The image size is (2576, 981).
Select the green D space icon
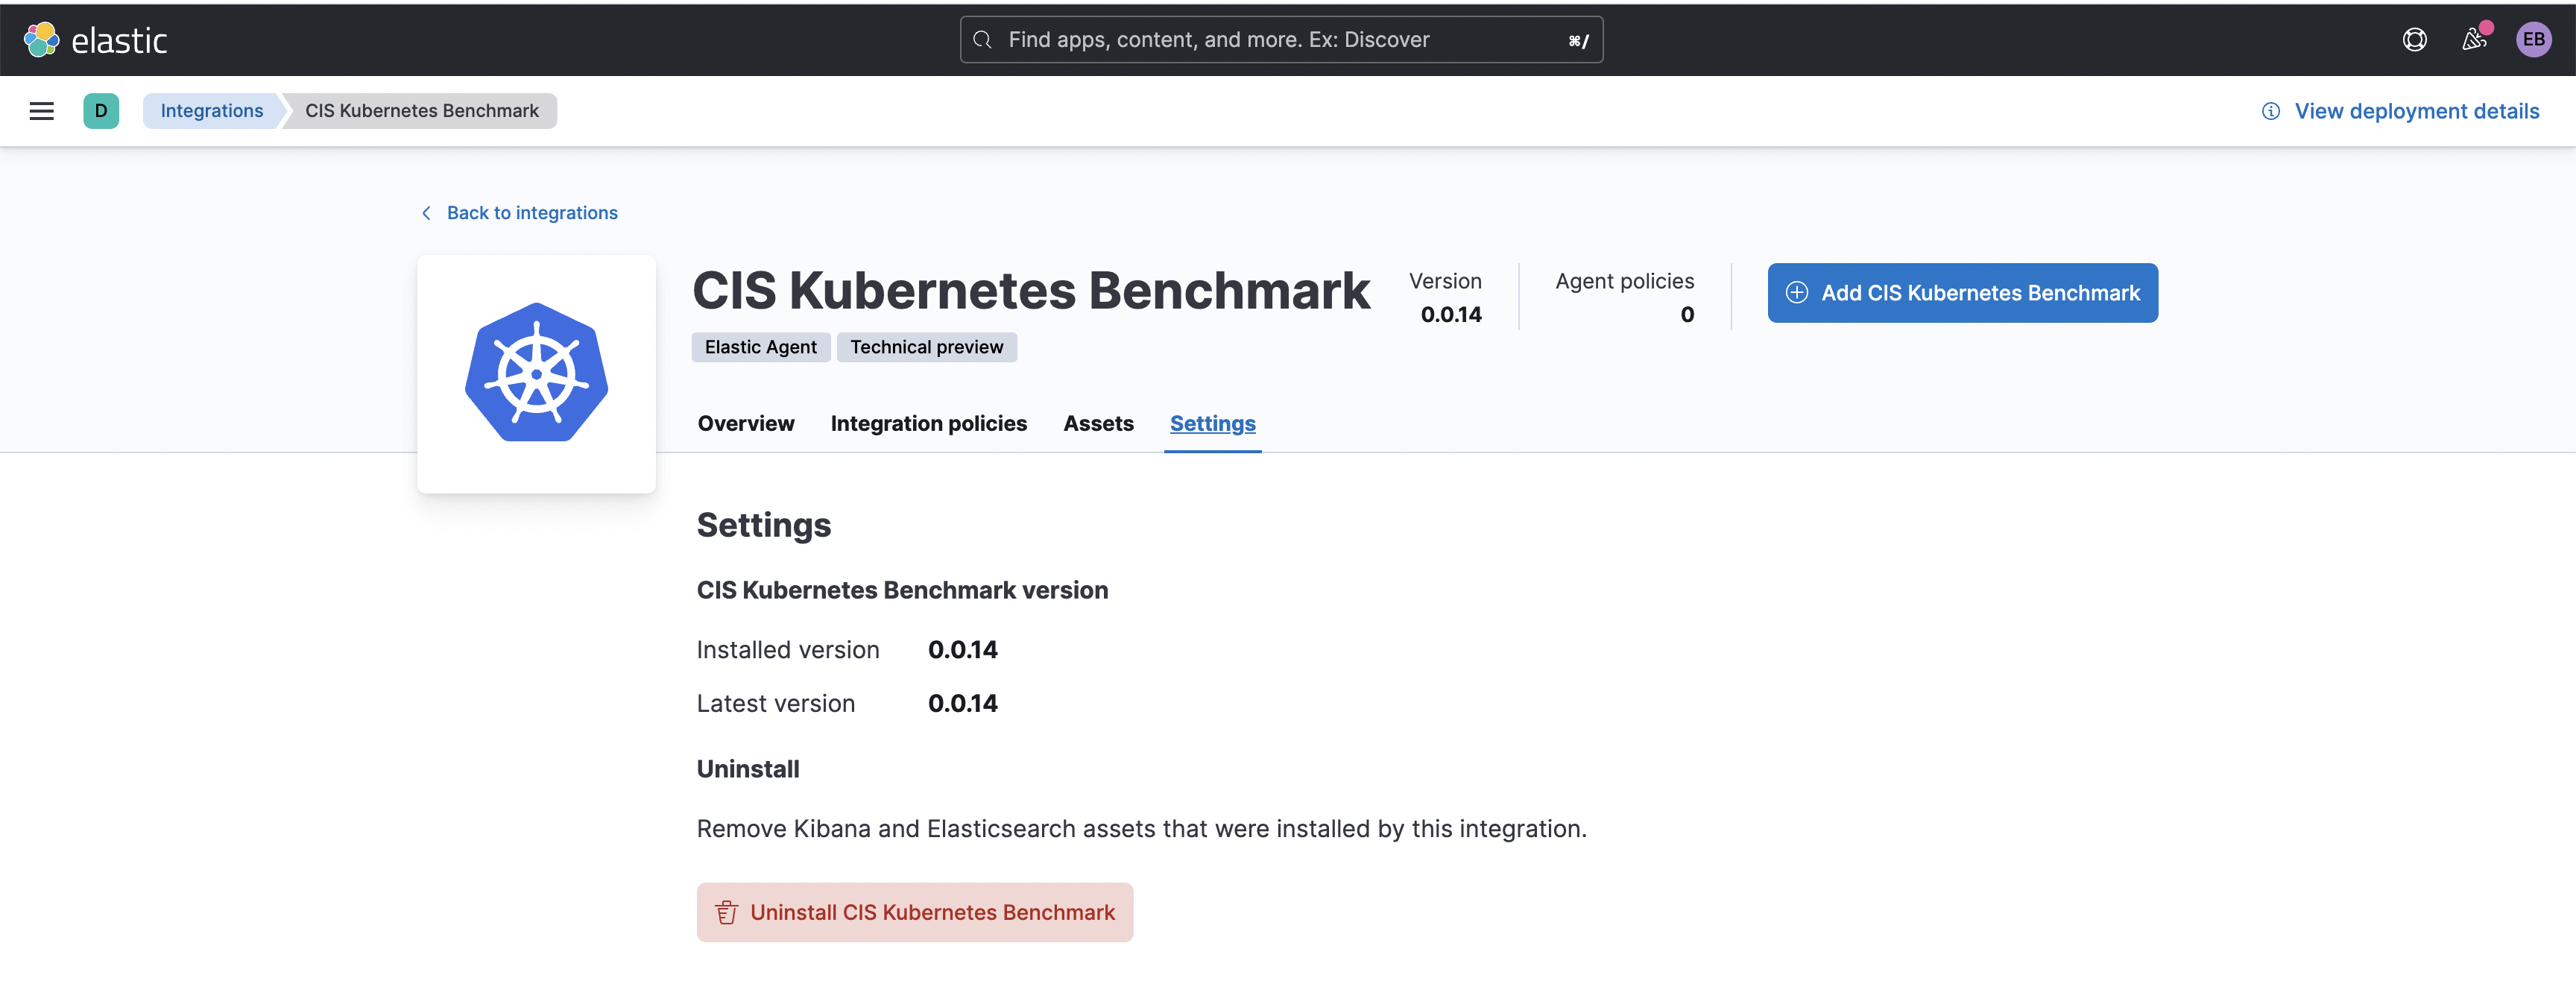(101, 111)
